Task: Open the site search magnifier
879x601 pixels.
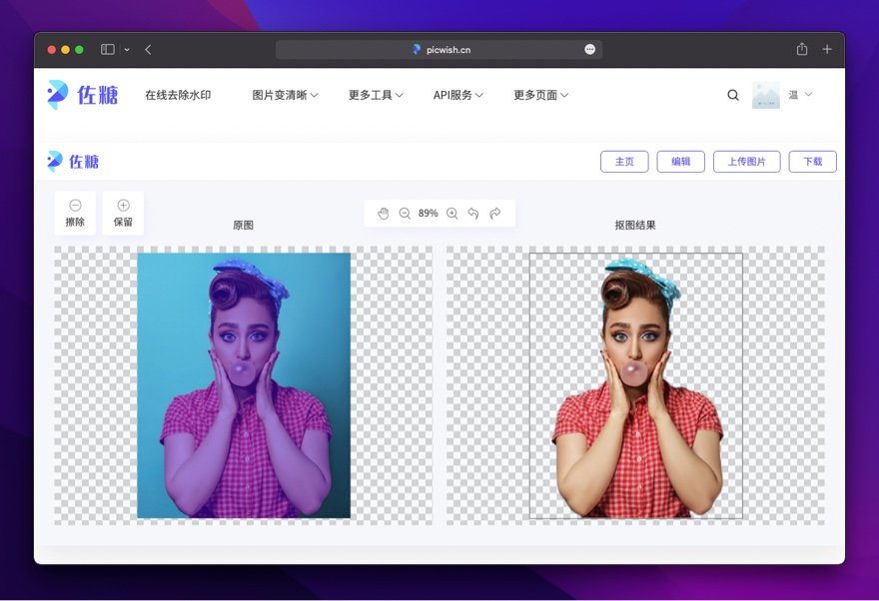Action: point(733,95)
